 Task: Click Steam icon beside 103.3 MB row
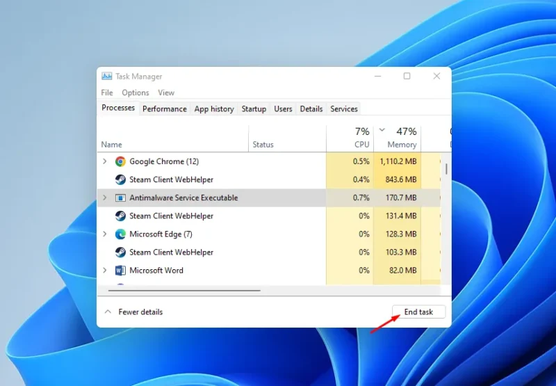[120, 252]
